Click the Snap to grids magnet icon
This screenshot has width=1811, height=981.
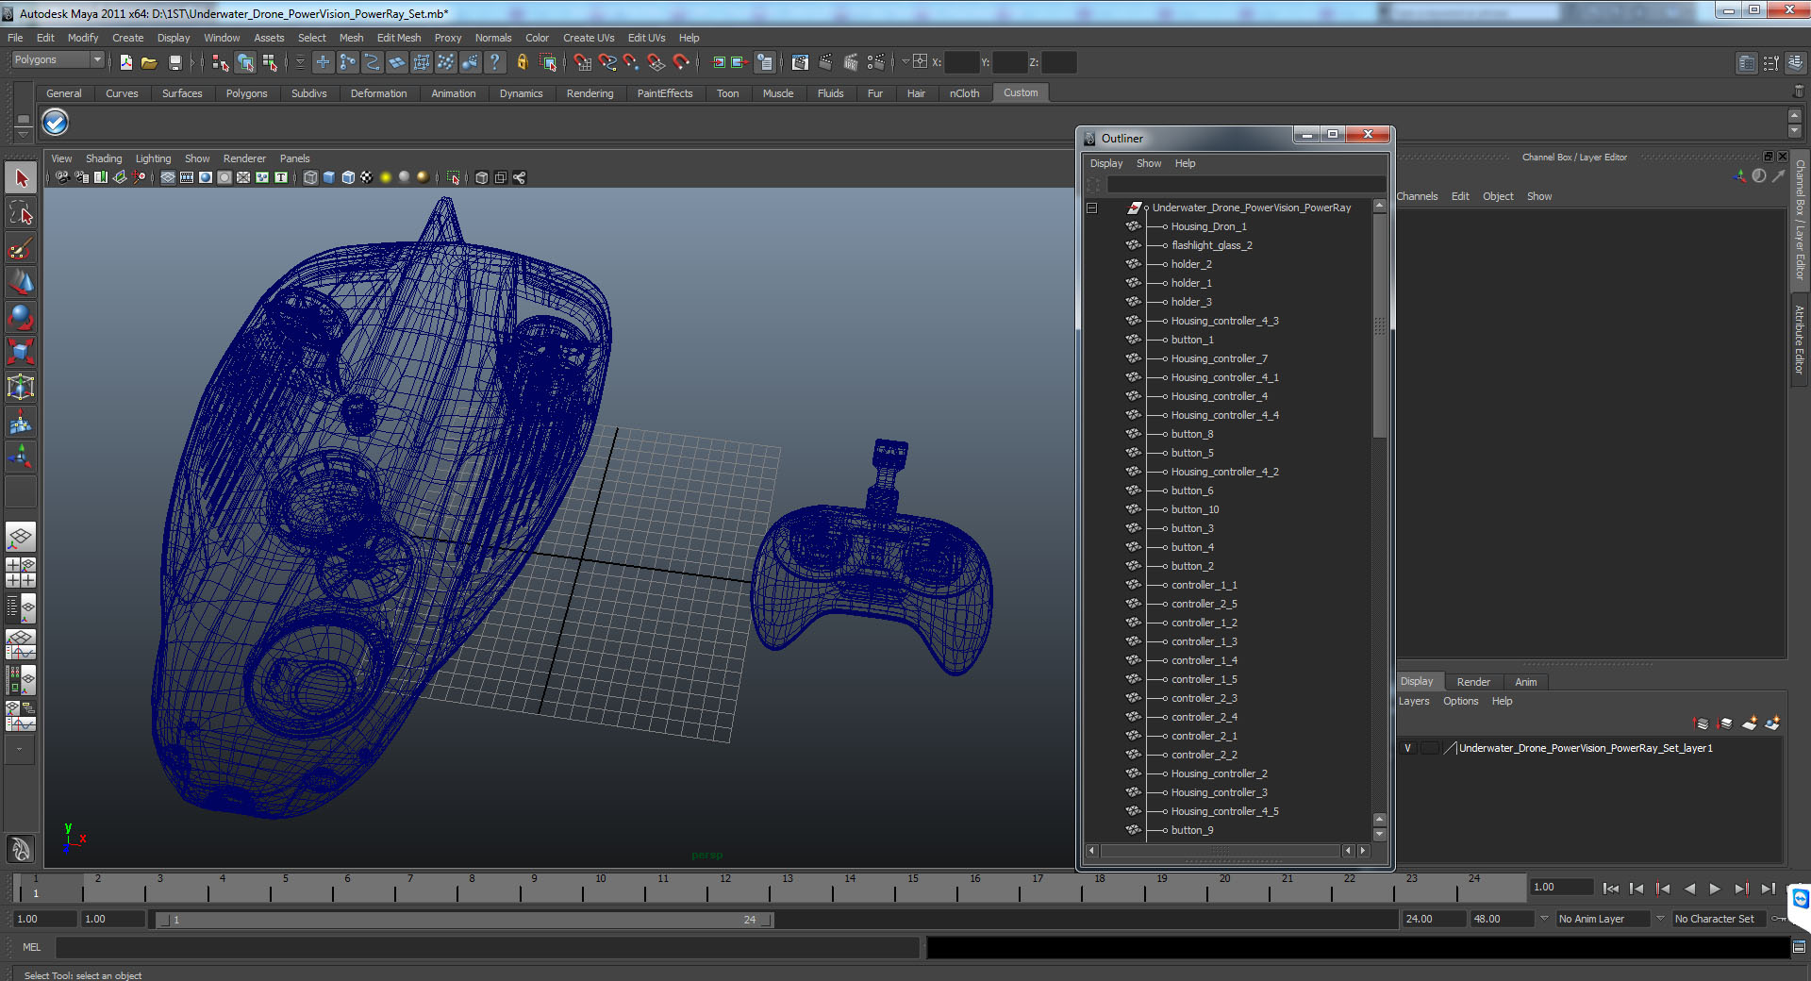583,62
